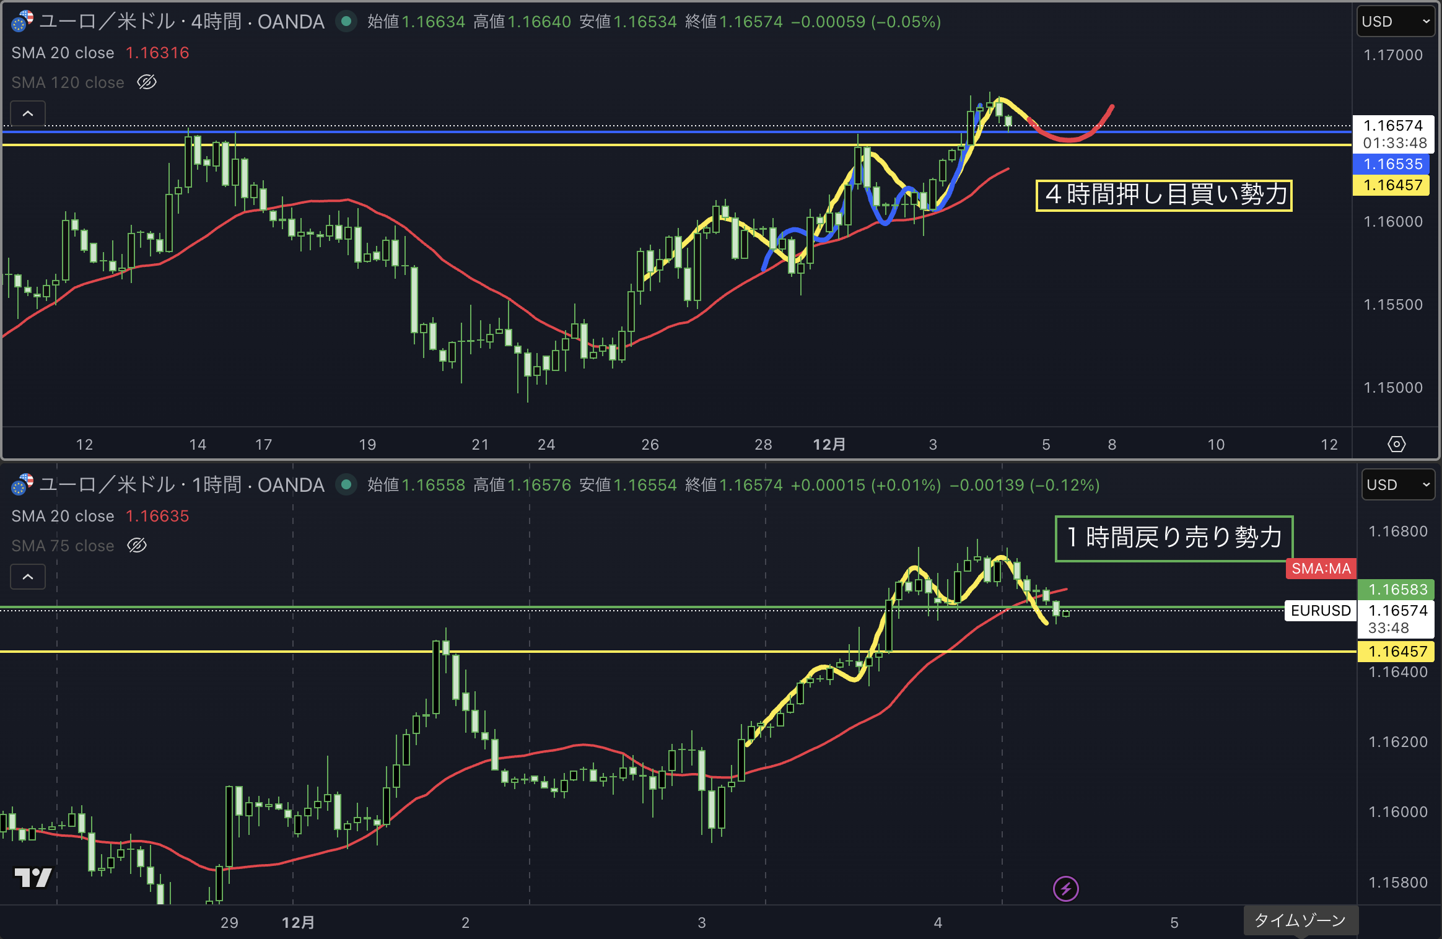1442x939 pixels.
Task: Click the blue 1.16535 horizontal line price label
Action: click(1392, 164)
